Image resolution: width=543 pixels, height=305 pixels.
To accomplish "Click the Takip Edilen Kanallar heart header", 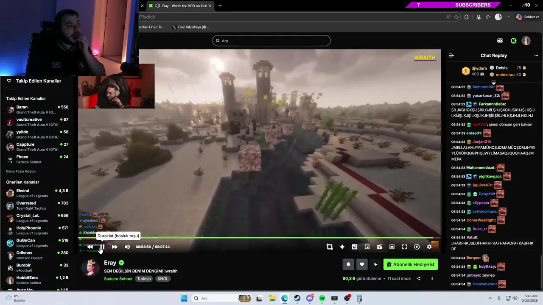I will tap(34, 81).
